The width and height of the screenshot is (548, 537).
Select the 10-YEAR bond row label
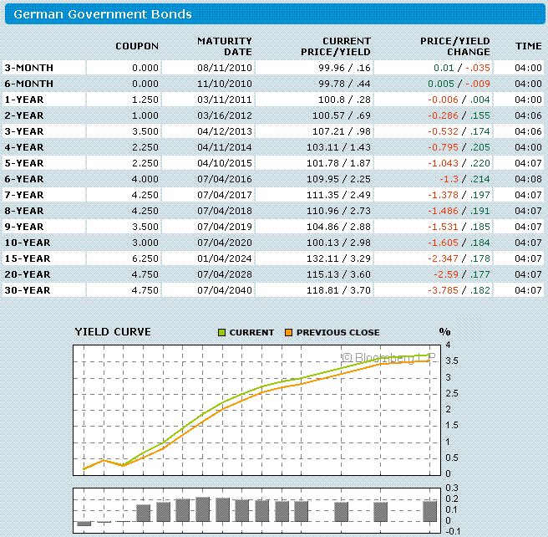(x=28, y=243)
